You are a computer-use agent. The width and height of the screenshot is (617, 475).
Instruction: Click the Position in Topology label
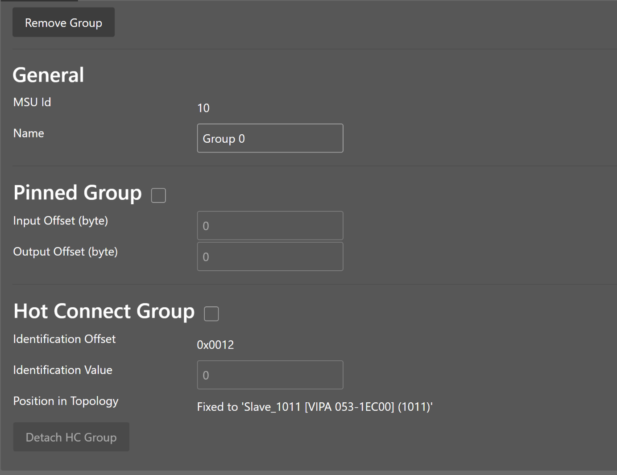[x=66, y=401]
